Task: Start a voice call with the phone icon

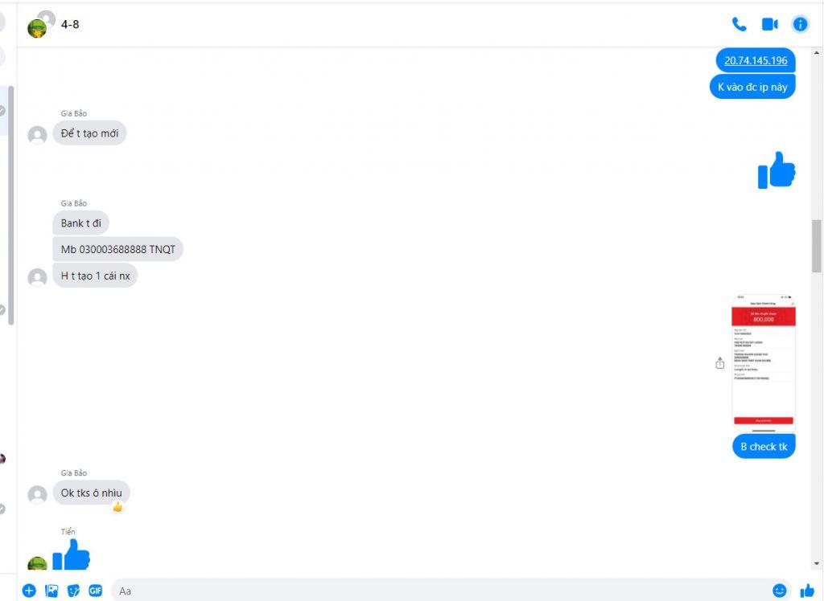Action: coord(739,24)
